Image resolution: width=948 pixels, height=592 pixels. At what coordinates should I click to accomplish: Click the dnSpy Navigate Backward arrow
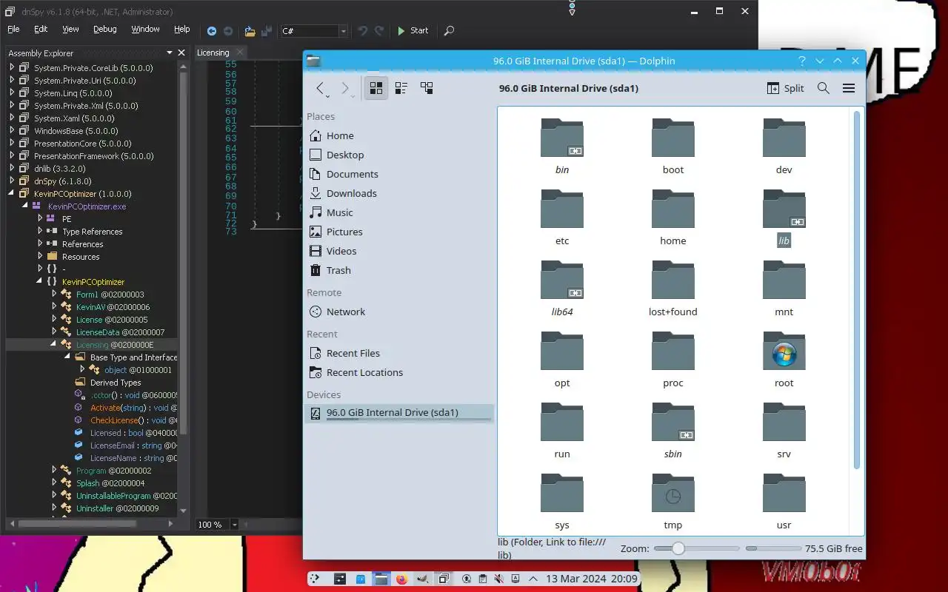(x=212, y=31)
